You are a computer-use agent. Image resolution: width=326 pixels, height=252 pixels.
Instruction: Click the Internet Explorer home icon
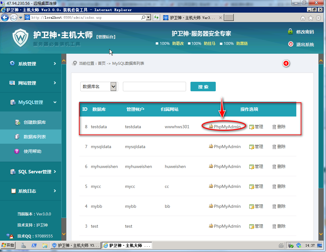(303, 18)
